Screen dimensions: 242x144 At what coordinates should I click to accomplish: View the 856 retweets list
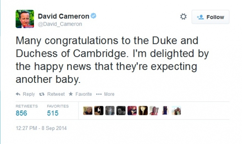[x=21, y=113]
